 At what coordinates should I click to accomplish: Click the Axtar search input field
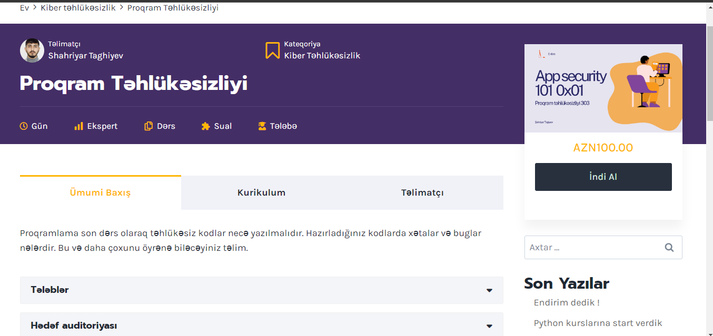pyautogui.click(x=592, y=248)
